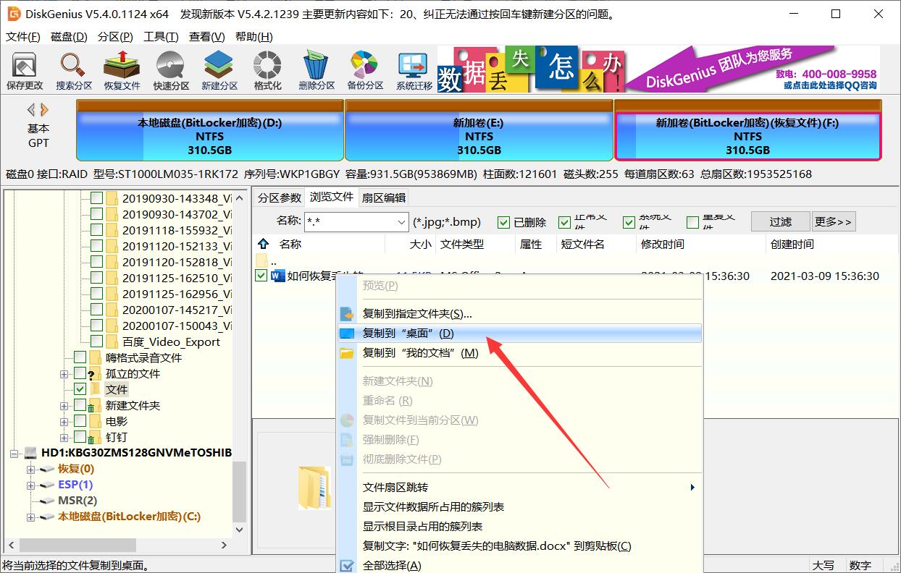Uncheck the docx file row checkbox
This screenshot has width=901, height=573.
click(261, 276)
